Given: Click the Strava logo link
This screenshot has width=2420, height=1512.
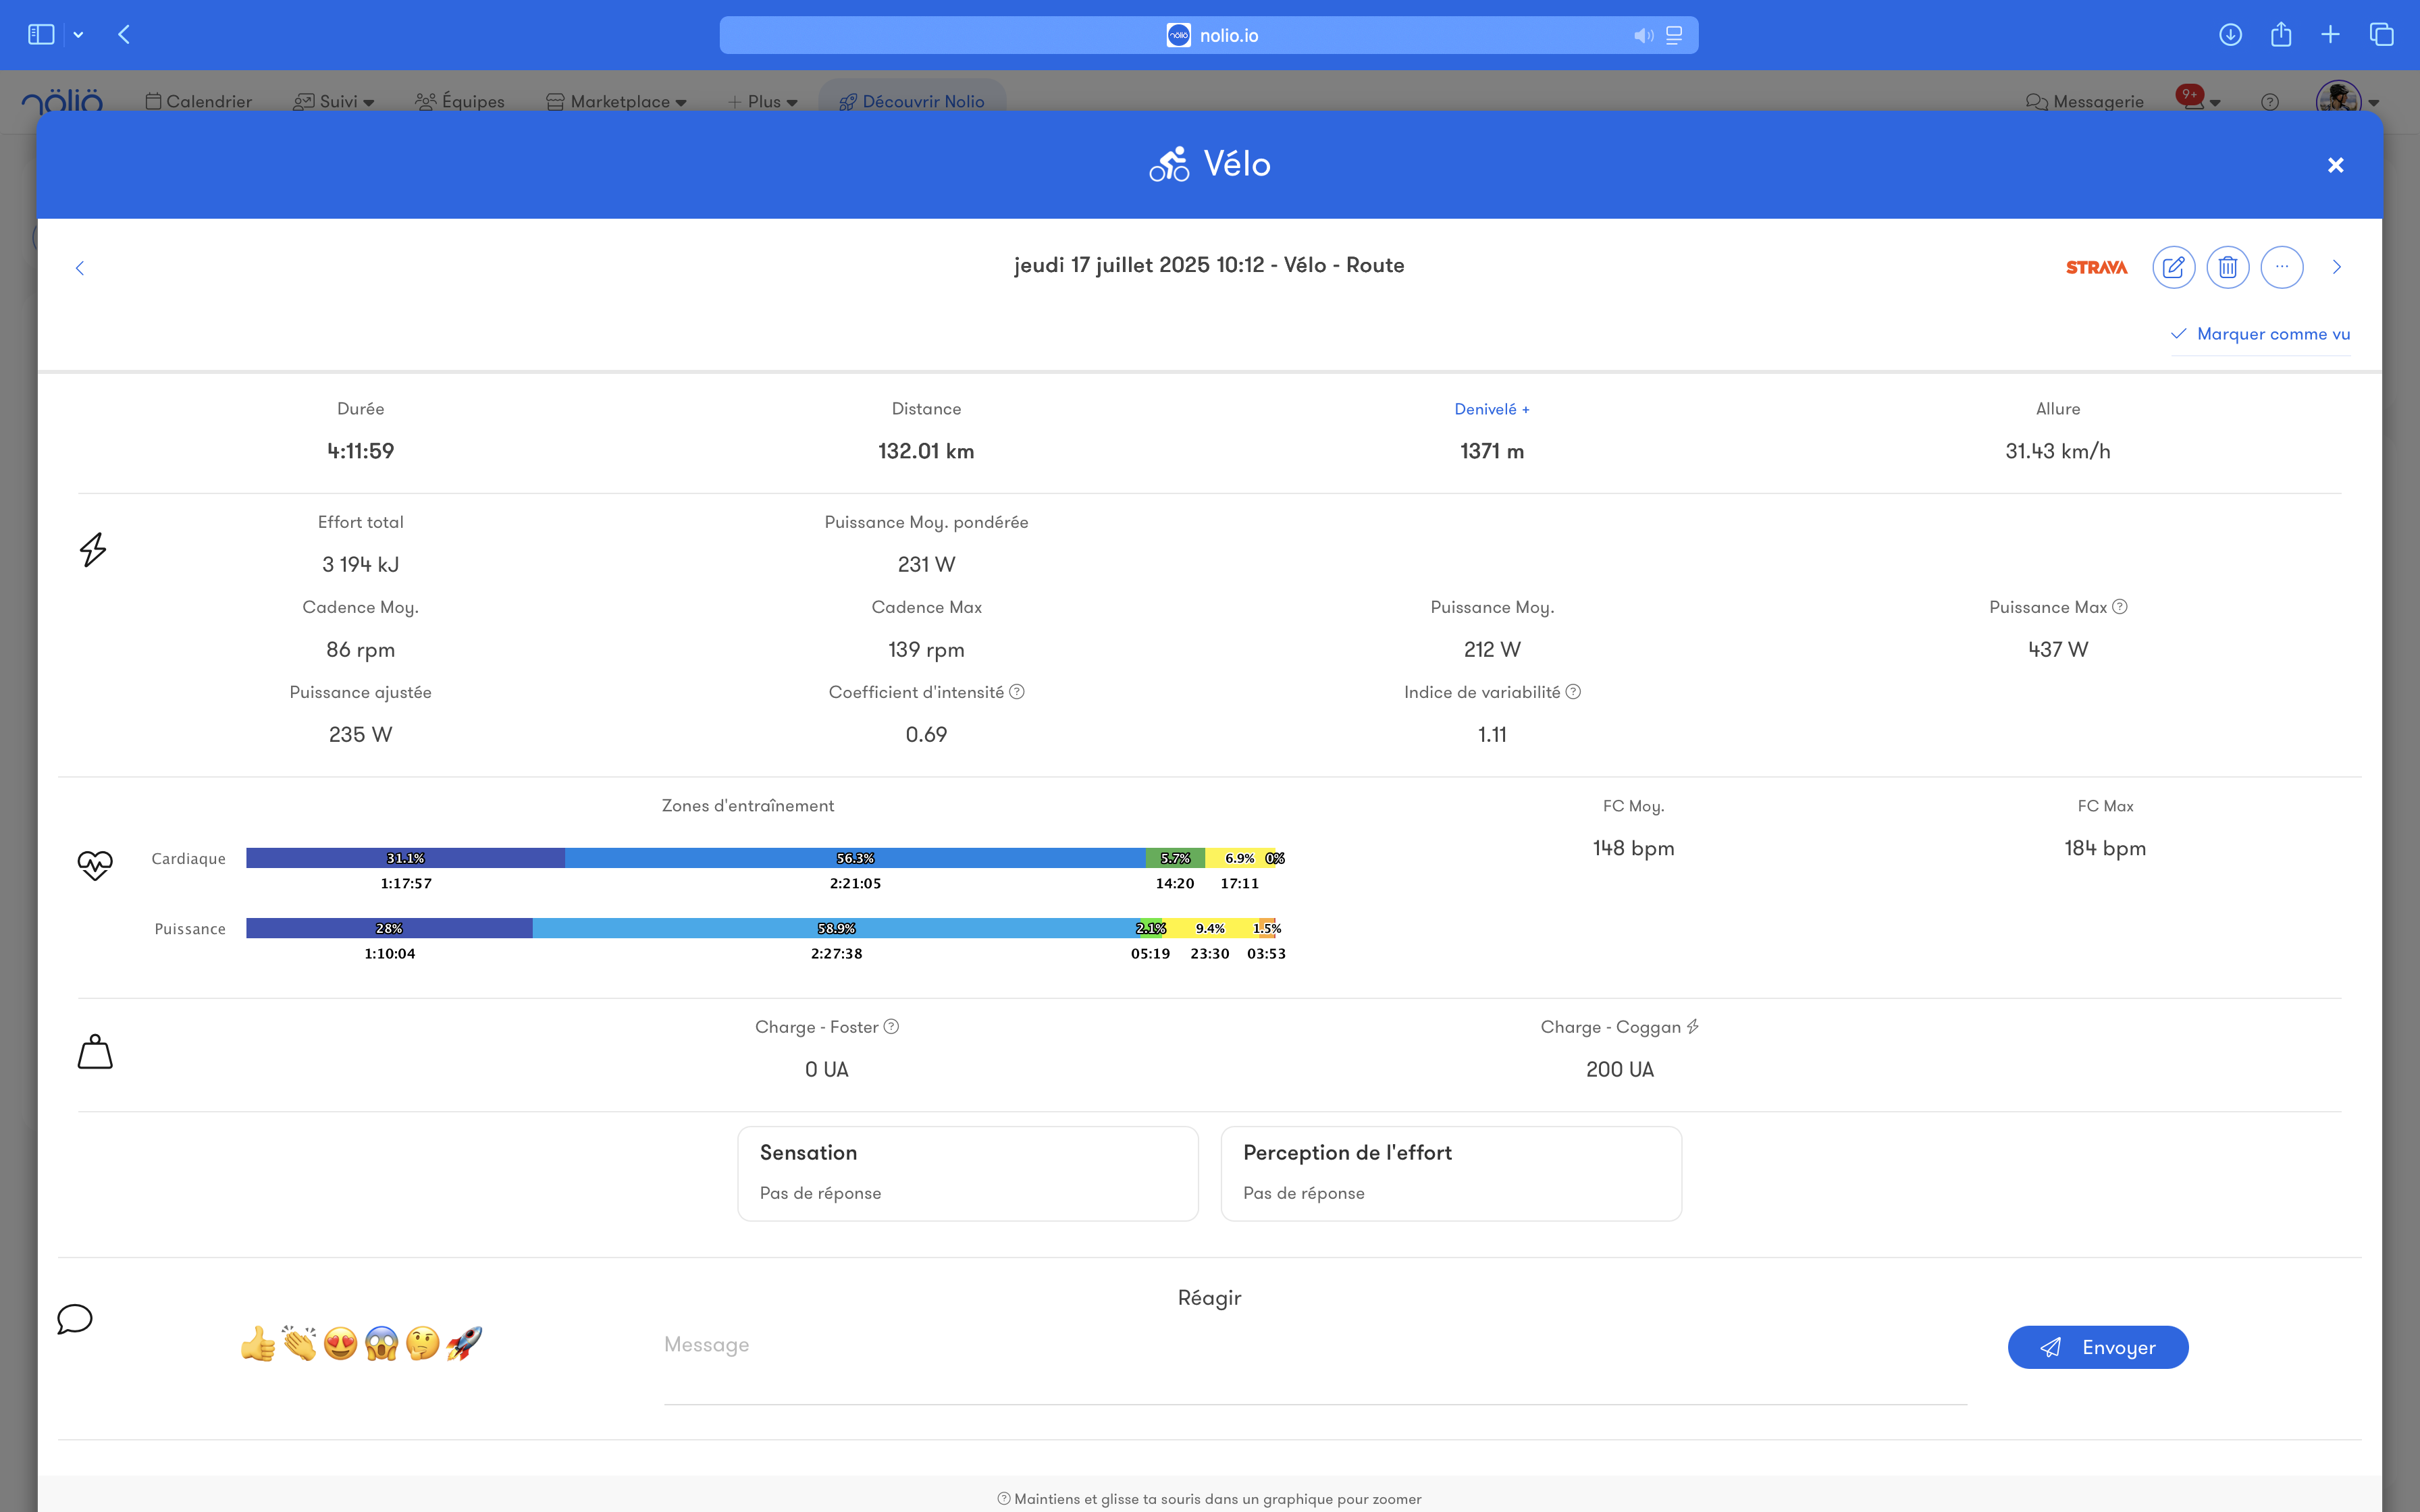Looking at the screenshot, I should tap(2096, 267).
